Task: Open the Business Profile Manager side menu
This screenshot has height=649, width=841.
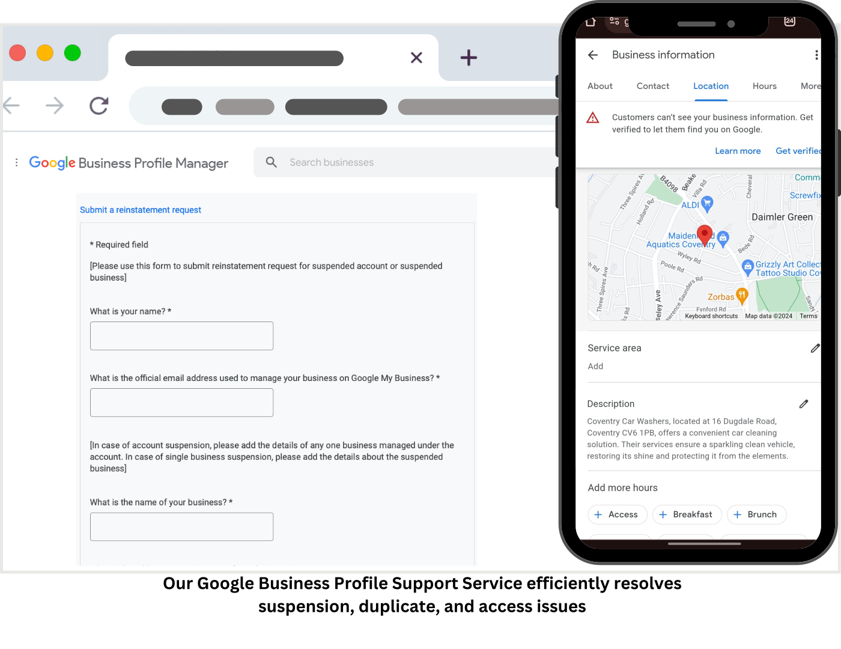Action: point(16,162)
